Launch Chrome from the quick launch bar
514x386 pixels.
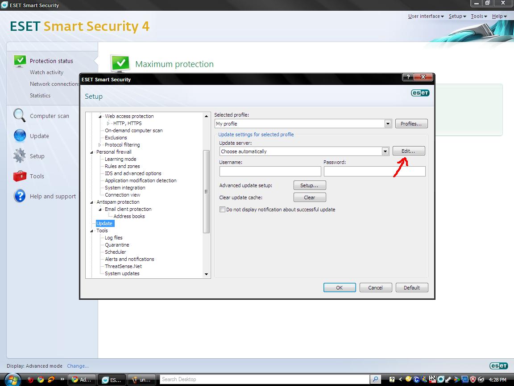click(x=41, y=380)
